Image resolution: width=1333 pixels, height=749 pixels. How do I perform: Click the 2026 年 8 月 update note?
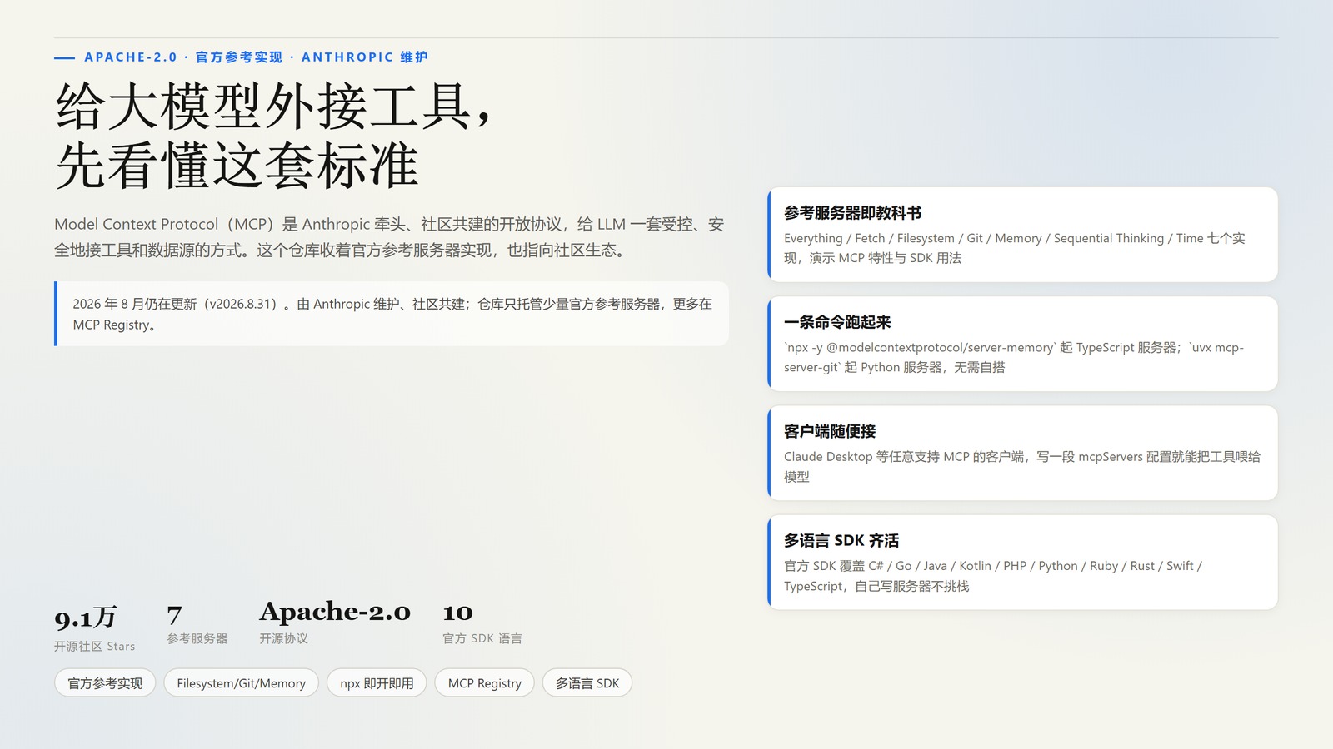click(392, 314)
